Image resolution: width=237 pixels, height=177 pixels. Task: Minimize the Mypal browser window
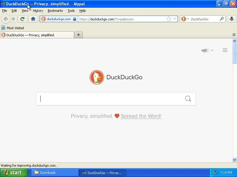pos(219,4)
